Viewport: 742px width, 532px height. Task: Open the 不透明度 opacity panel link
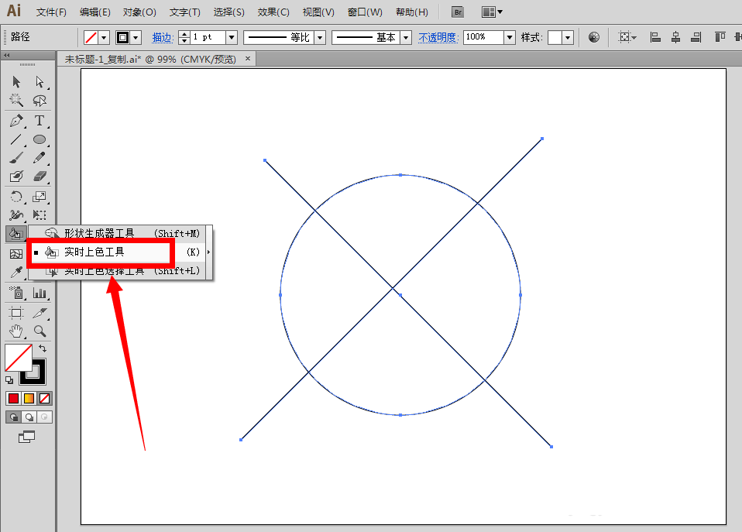pos(438,37)
